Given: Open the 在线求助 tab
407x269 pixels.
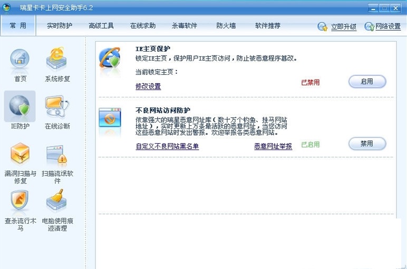Looking at the screenshot, I should click(143, 26).
